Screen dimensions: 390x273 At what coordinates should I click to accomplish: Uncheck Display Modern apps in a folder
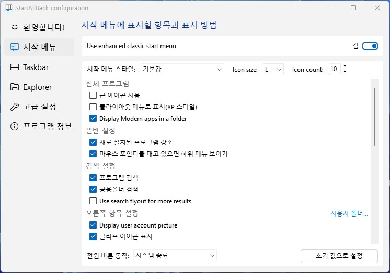[93, 119]
